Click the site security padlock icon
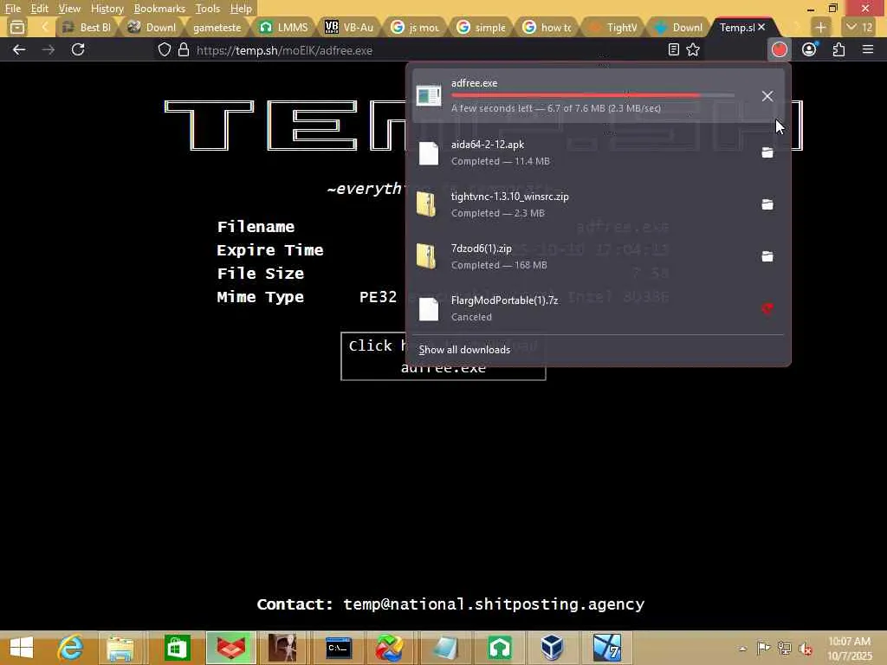The width and height of the screenshot is (887, 665). click(184, 50)
